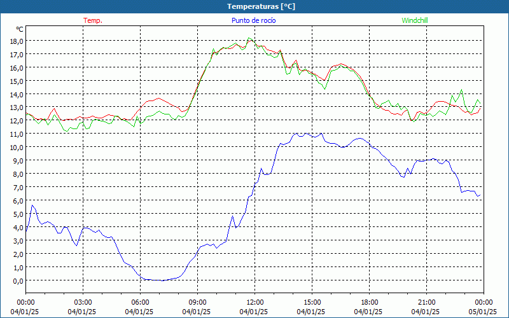Click the '06:00' time label
509x318 pixels.
click(140, 303)
